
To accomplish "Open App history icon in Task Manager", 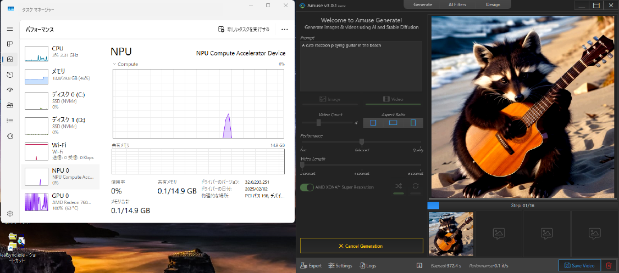I will [x=10, y=75].
